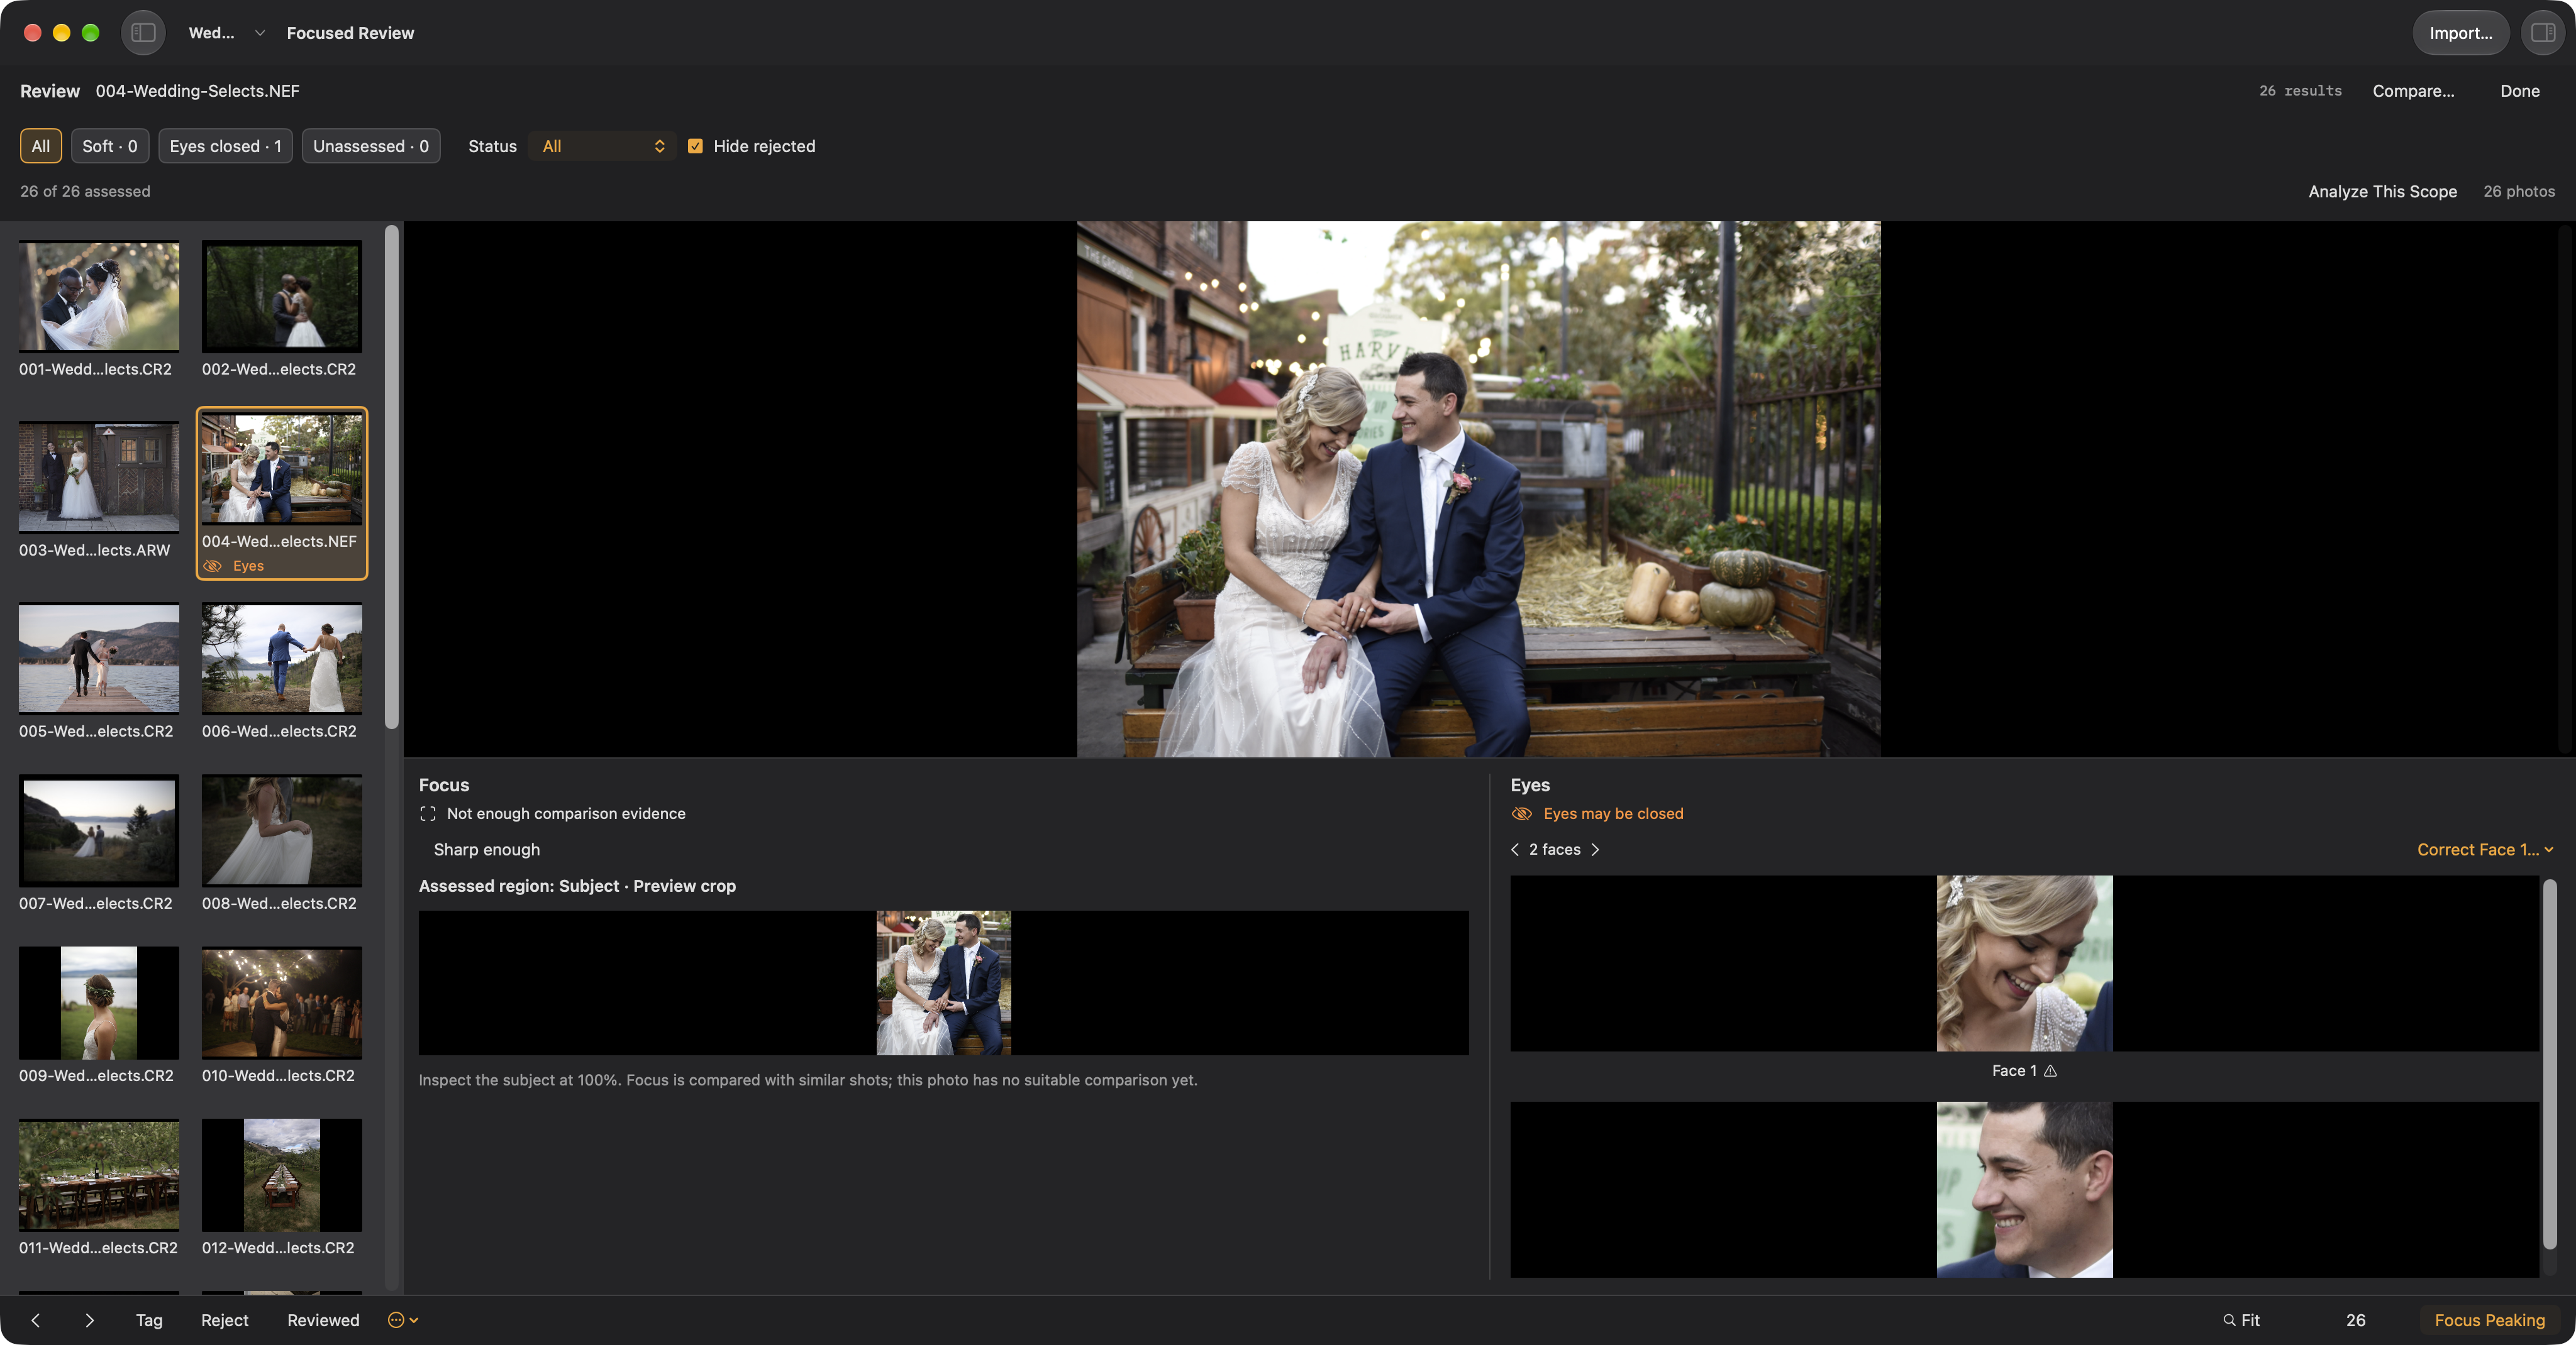Click the focus region bracket icon
The height and width of the screenshot is (1345, 2576).
pyautogui.click(x=428, y=813)
